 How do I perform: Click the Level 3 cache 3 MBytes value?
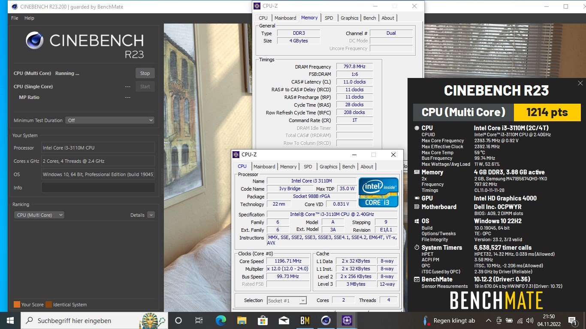click(356, 284)
